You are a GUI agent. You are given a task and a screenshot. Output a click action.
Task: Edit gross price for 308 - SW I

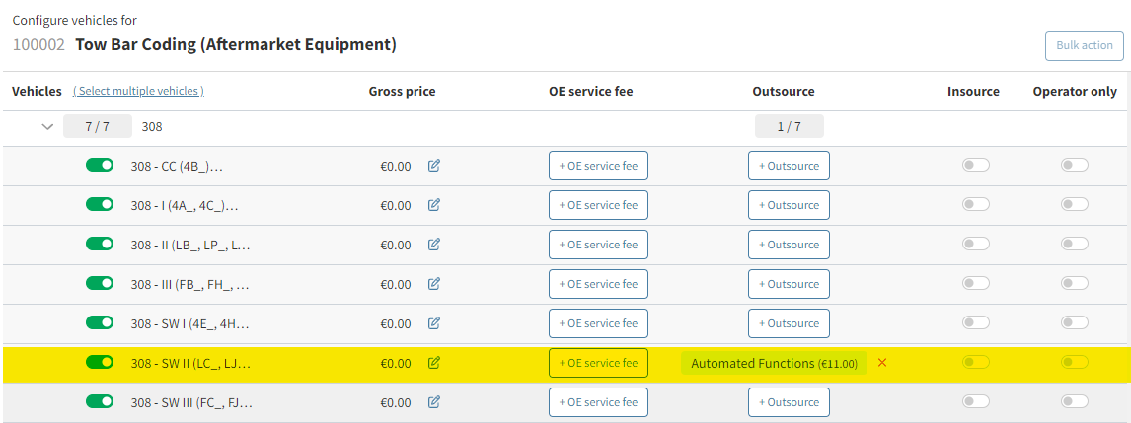point(433,323)
